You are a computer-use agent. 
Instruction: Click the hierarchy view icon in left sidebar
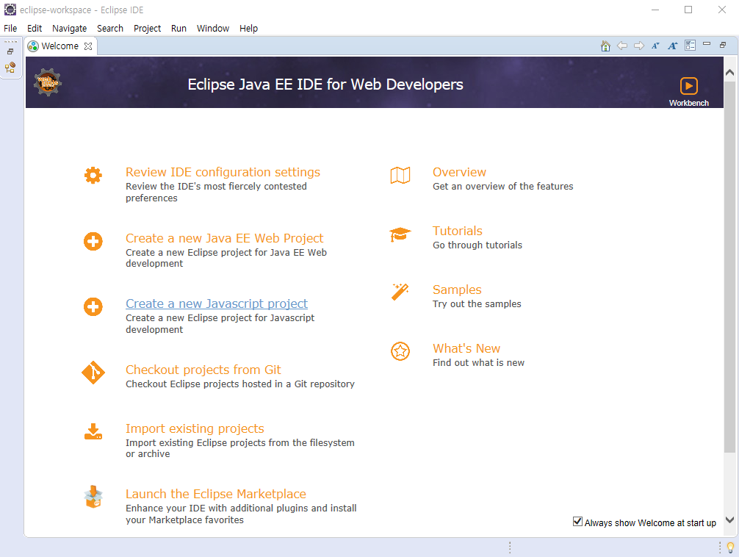coord(10,68)
